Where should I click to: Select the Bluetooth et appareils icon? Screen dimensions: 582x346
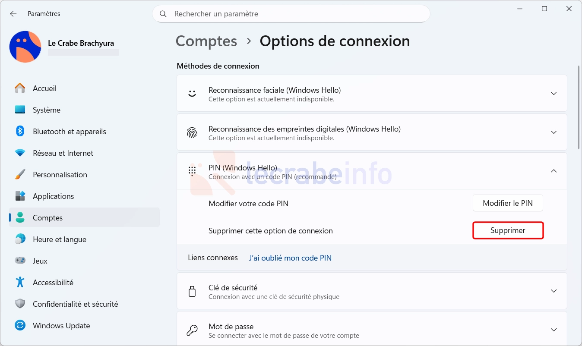point(20,131)
